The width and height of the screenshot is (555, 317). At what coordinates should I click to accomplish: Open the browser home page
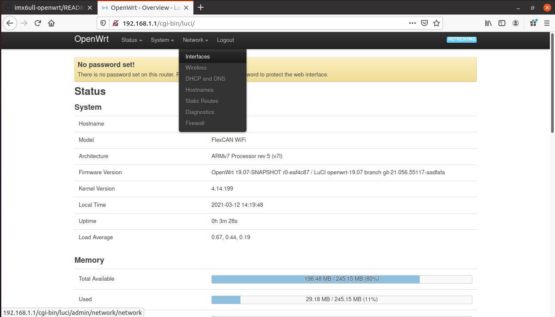click(51, 23)
